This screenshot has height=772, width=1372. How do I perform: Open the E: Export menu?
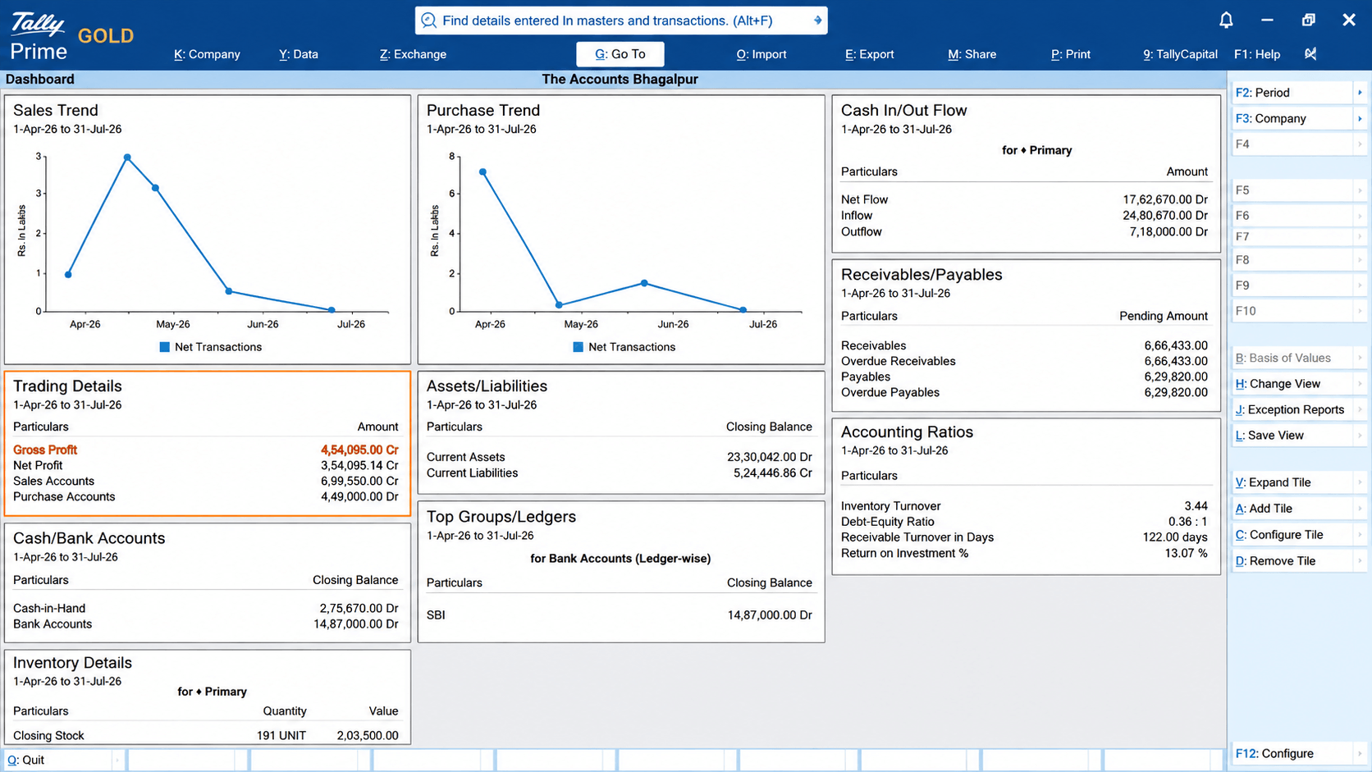tap(870, 54)
